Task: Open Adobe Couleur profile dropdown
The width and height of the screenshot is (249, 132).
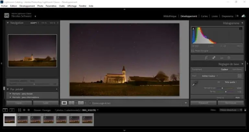Action: pyautogui.click(x=210, y=76)
